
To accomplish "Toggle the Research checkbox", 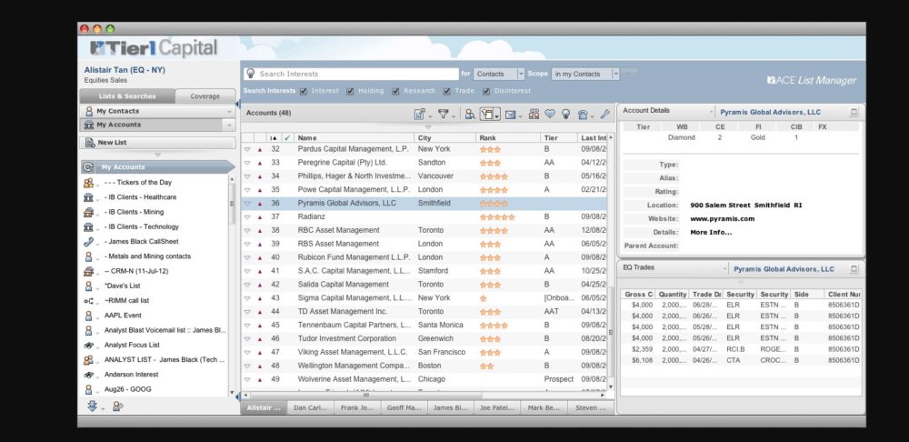I will coord(395,91).
